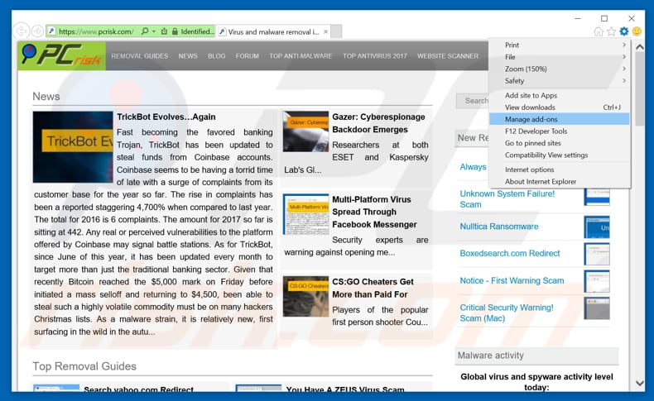Click the Tools gear icon
Viewport: 654px width, 401px height.
624,31
